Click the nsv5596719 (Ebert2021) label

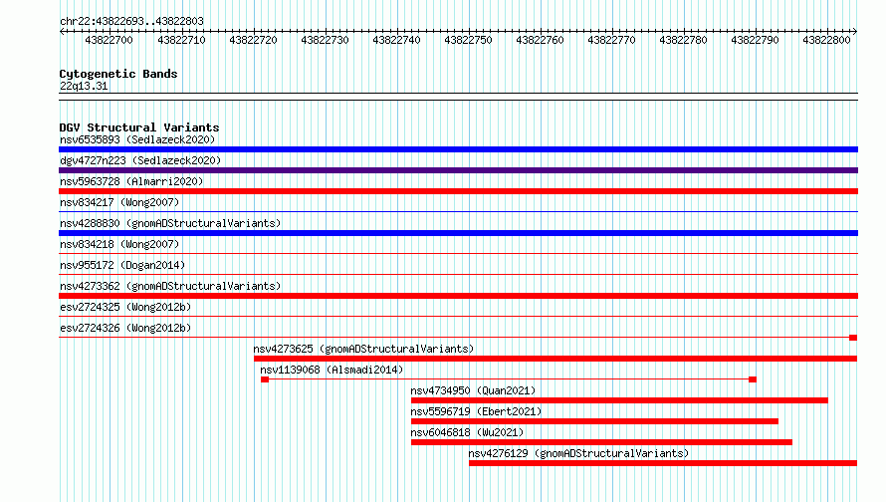point(476,411)
